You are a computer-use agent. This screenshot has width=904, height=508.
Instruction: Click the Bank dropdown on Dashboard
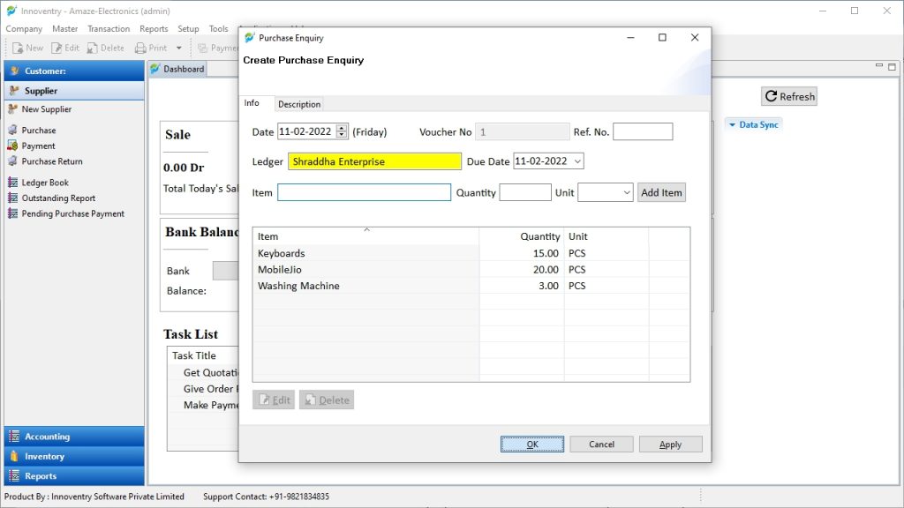[x=225, y=271]
